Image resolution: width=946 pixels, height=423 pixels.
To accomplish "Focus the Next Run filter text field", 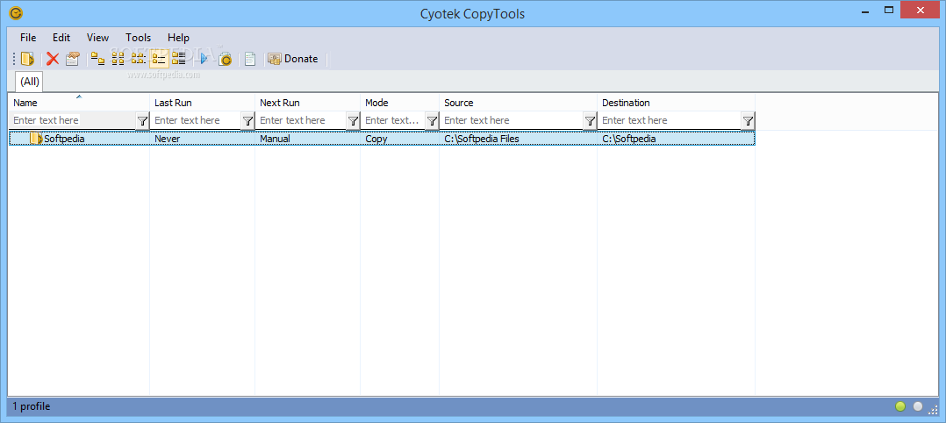I will [x=301, y=121].
